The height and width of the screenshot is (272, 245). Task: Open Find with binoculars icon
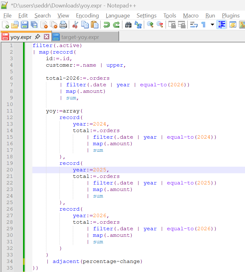click(128, 25)
